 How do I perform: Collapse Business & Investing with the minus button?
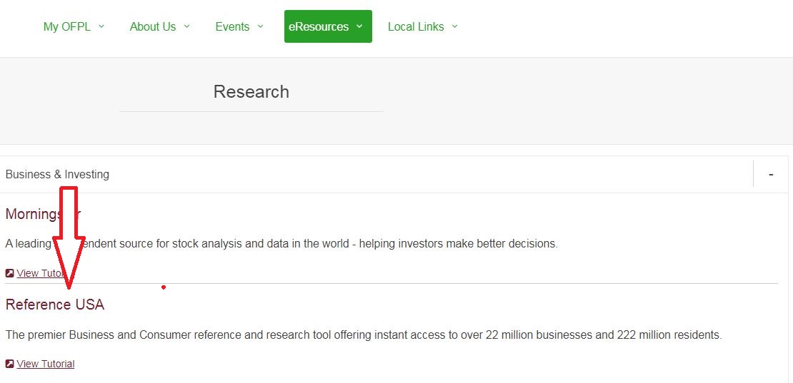click(x=770, y=174)
